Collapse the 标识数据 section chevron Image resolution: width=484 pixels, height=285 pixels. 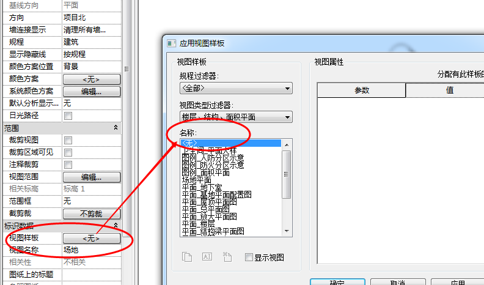coord(116,226)
